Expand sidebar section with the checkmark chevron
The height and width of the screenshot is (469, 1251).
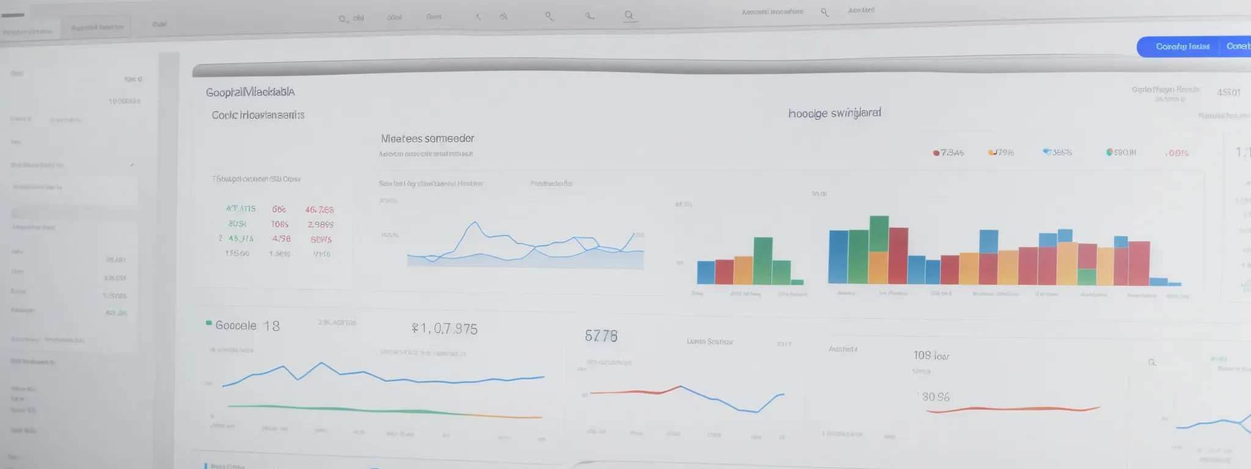pos(132,165)
